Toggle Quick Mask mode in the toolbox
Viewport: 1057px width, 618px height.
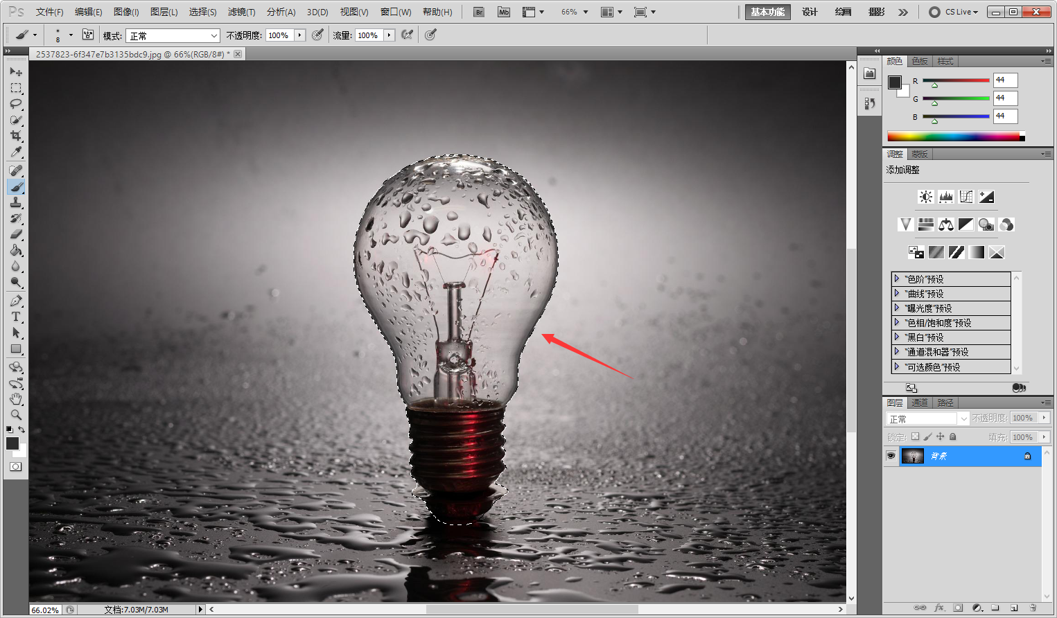15,467
